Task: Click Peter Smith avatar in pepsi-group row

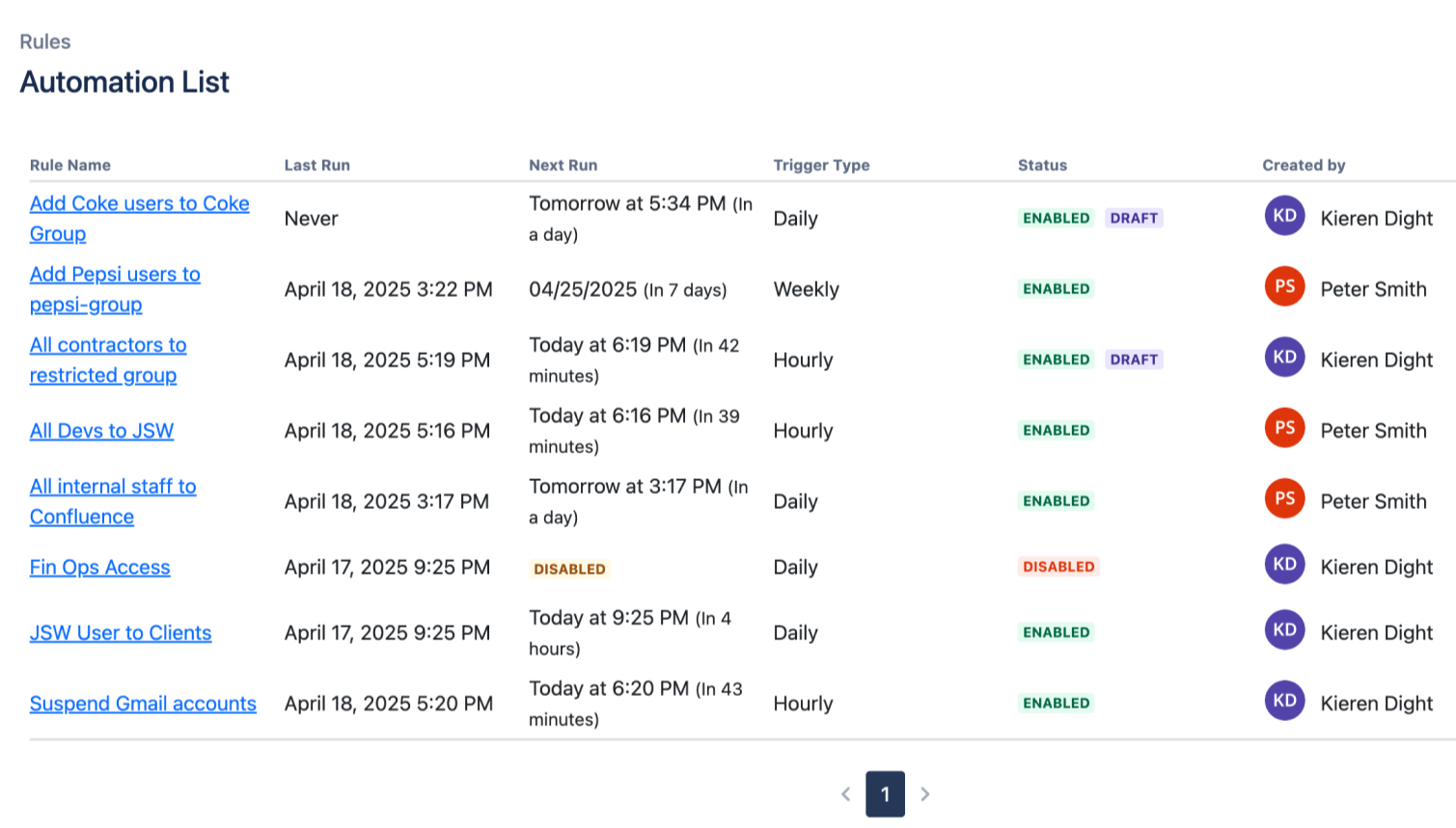Action: tap(1284, 287)
